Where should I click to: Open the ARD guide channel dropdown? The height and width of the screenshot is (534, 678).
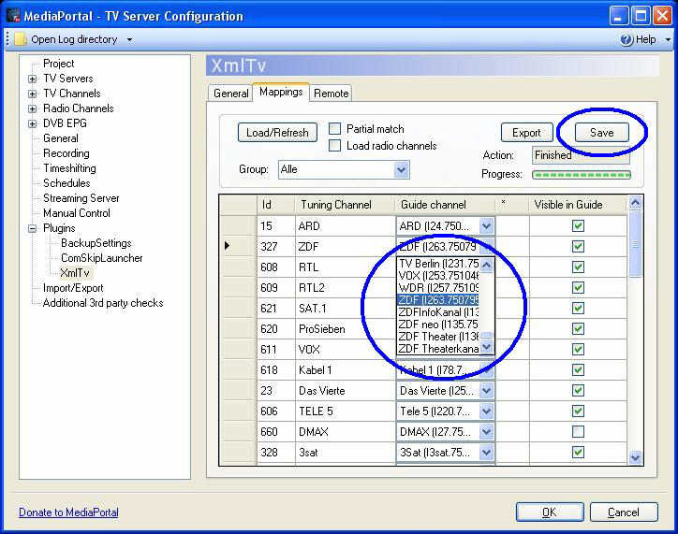tap(486, 226)
